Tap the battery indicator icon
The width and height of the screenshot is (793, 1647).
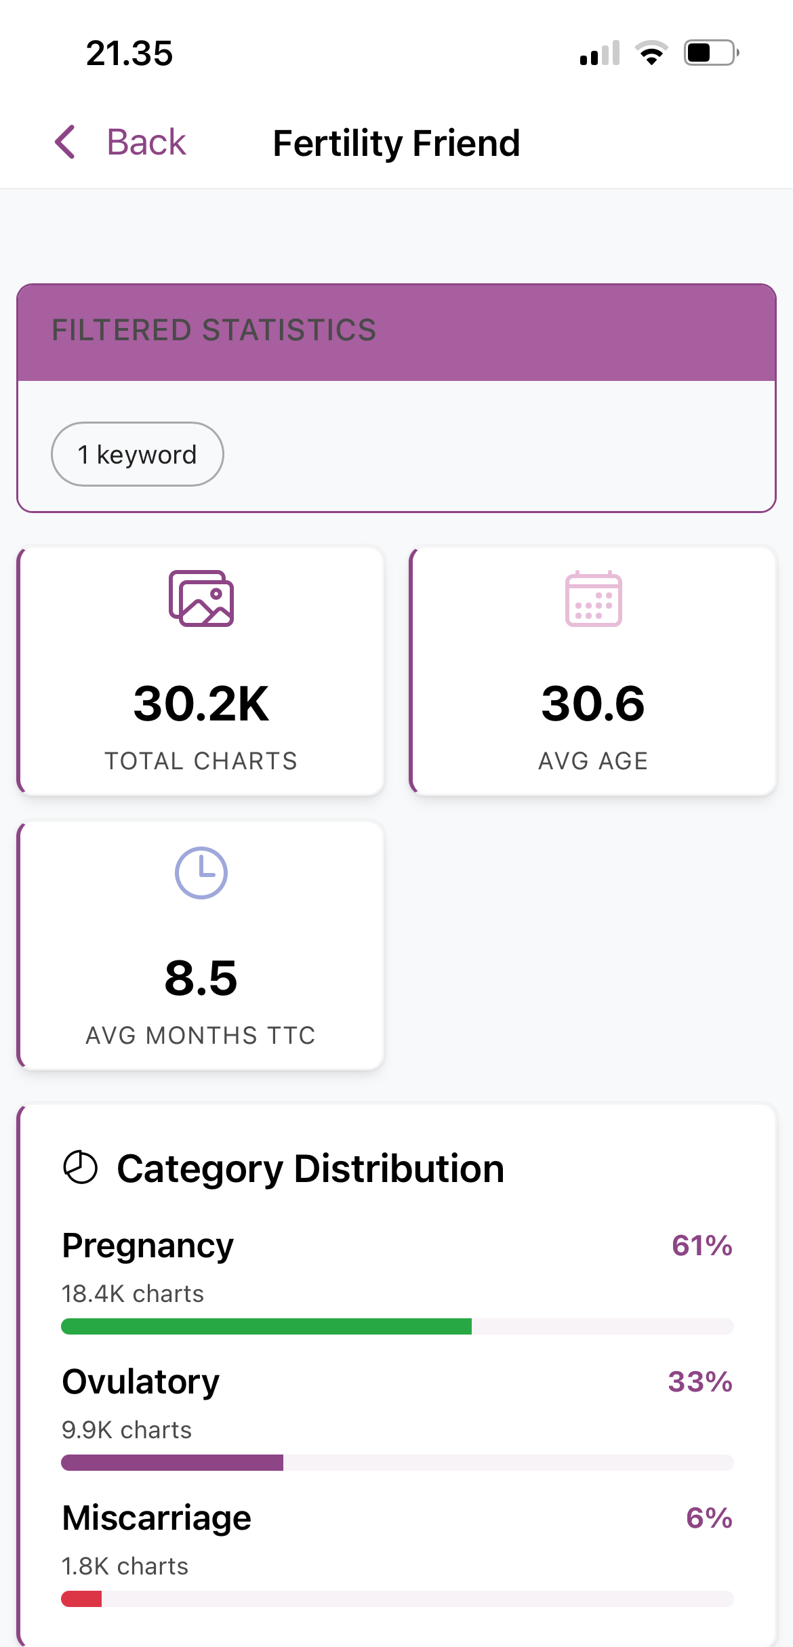tap(710, 53)
